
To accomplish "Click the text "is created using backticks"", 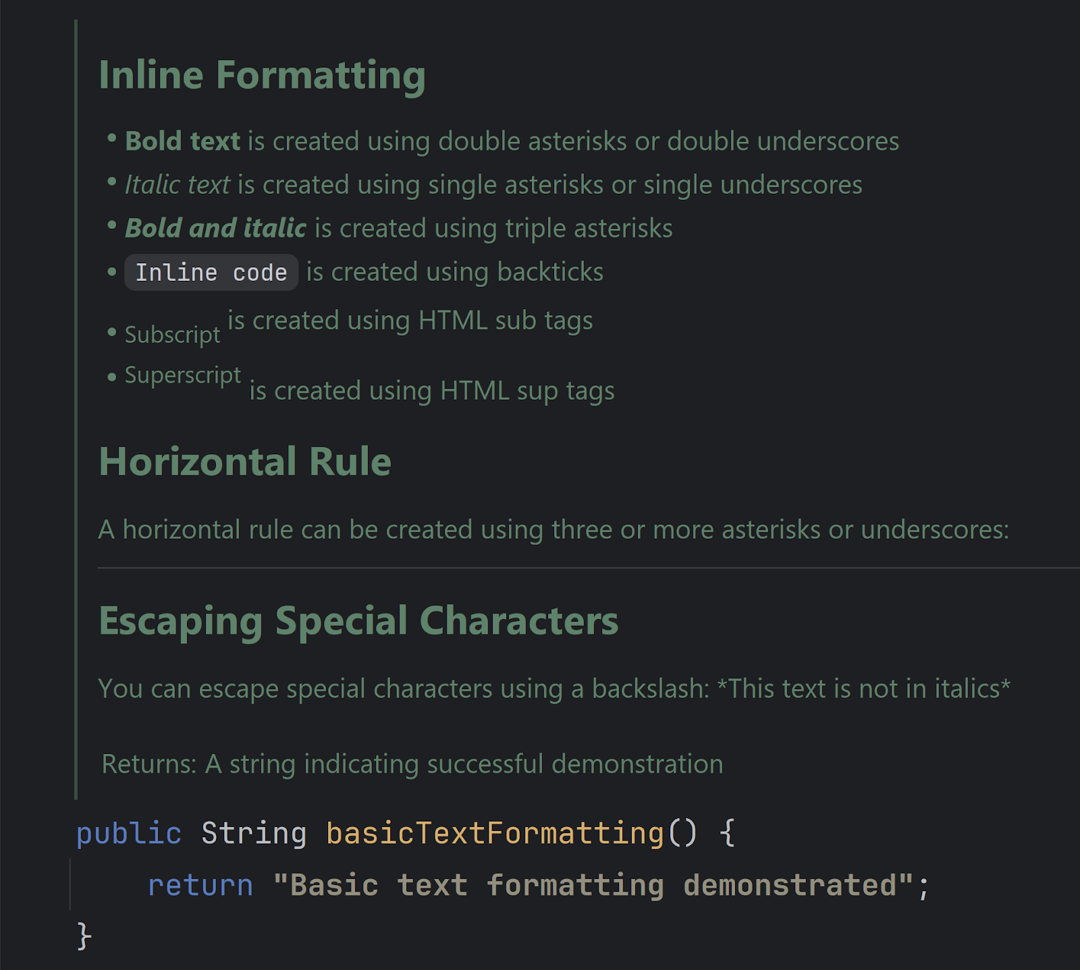I will click(x=455, y=272).
